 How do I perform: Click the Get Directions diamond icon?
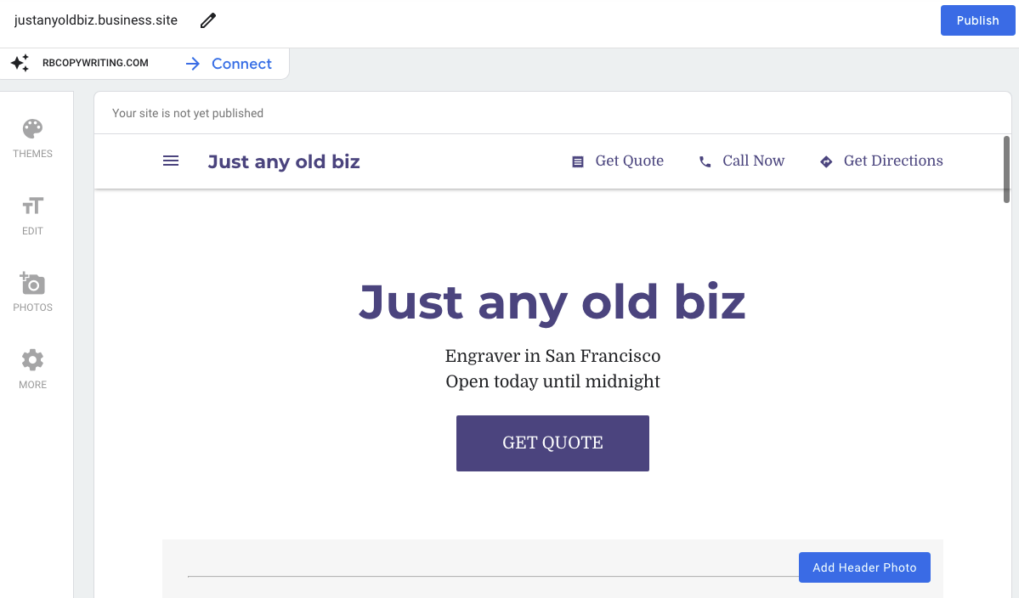click(826, 161)
